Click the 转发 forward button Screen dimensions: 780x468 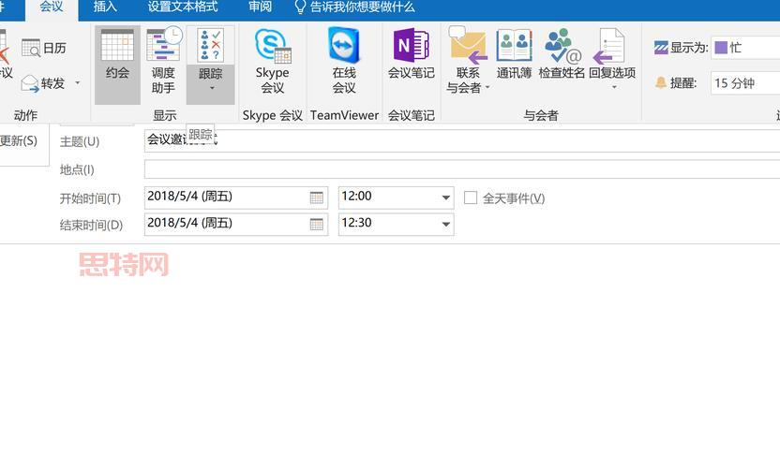[x=45, y=83]
